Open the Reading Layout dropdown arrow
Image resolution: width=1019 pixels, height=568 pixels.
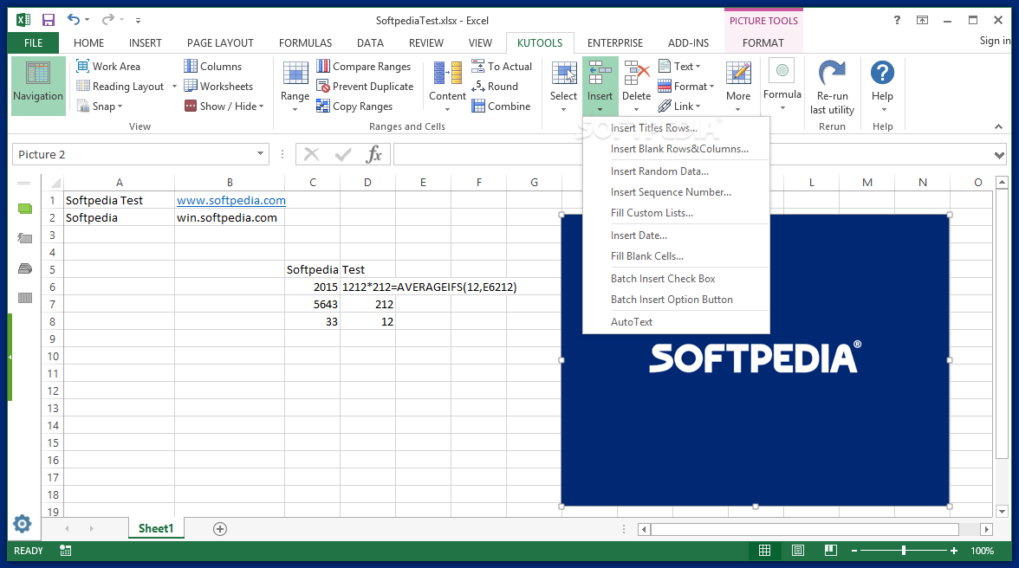tap(174, 87)
